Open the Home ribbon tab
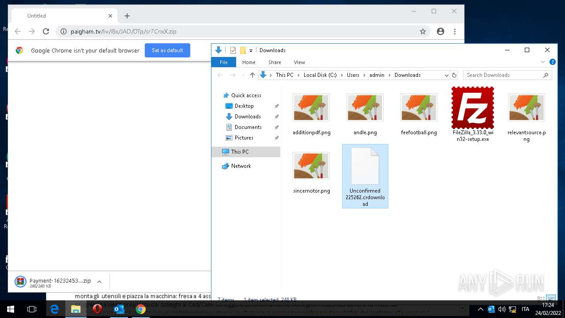 pyautogui.click(x=249, y=62)
